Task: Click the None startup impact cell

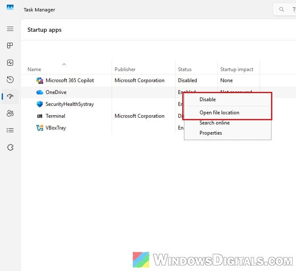Action: click(226, 80)
